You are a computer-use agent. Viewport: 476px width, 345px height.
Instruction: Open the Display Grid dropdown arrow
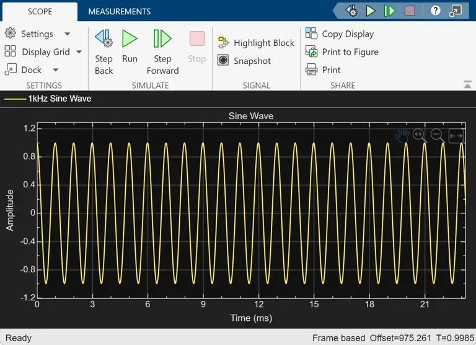coord(79,52)
